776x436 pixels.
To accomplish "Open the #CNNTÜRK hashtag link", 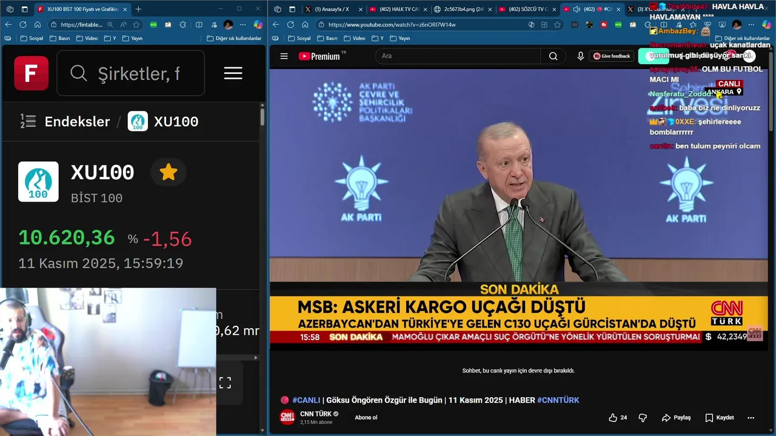I will (558, 400).
